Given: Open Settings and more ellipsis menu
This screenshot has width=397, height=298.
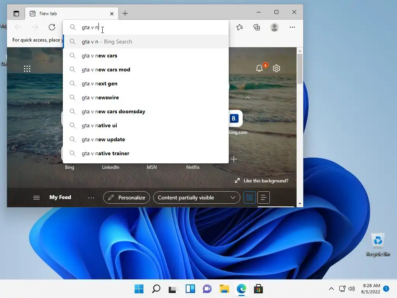Looking at the screenshot, I should click(292, 27).
